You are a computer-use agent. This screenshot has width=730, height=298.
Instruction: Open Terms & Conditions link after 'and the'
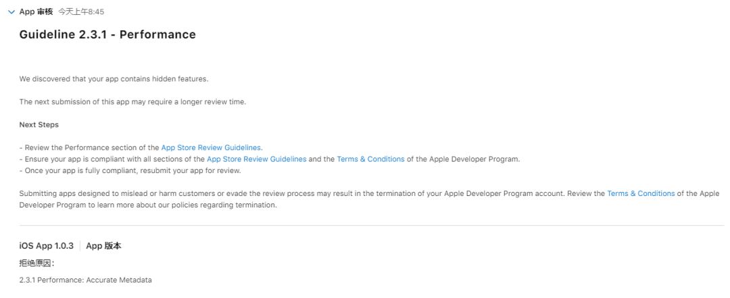point(370,159)
